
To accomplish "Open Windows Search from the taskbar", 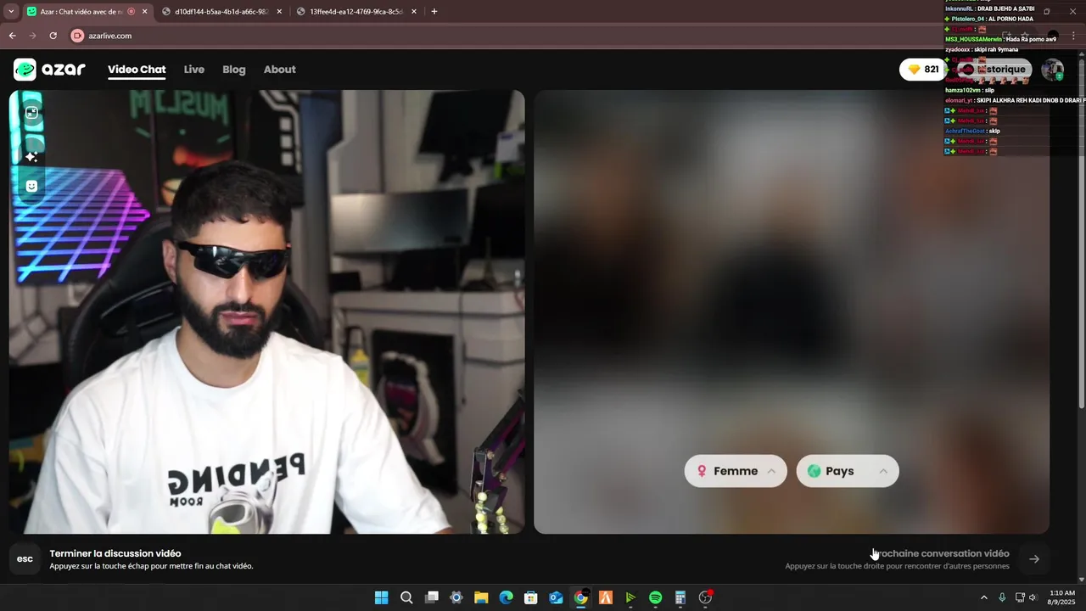I will click(x=406, y=597).
